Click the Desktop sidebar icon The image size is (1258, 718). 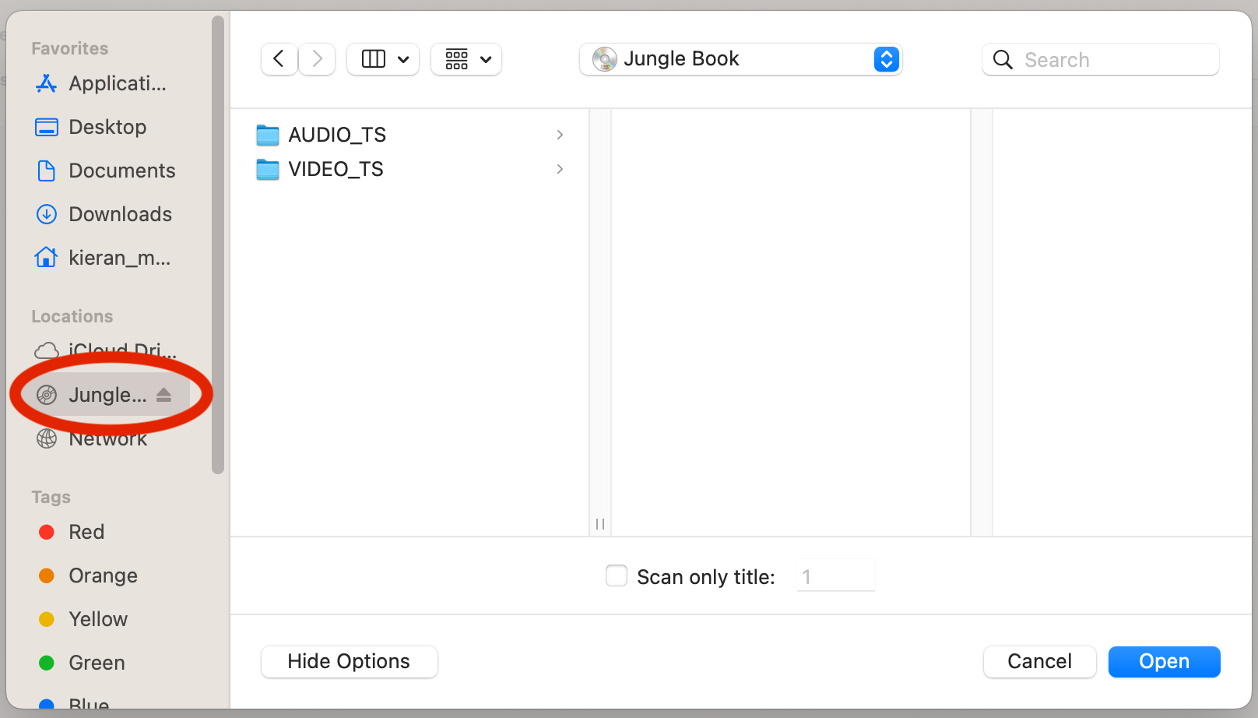tap(47, 127)
